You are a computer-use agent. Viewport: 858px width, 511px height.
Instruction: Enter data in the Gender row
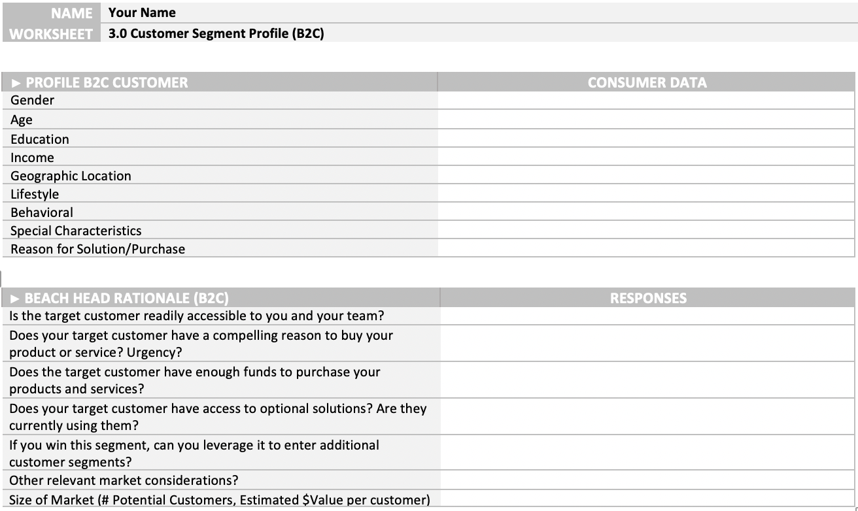tap(646, 101)
